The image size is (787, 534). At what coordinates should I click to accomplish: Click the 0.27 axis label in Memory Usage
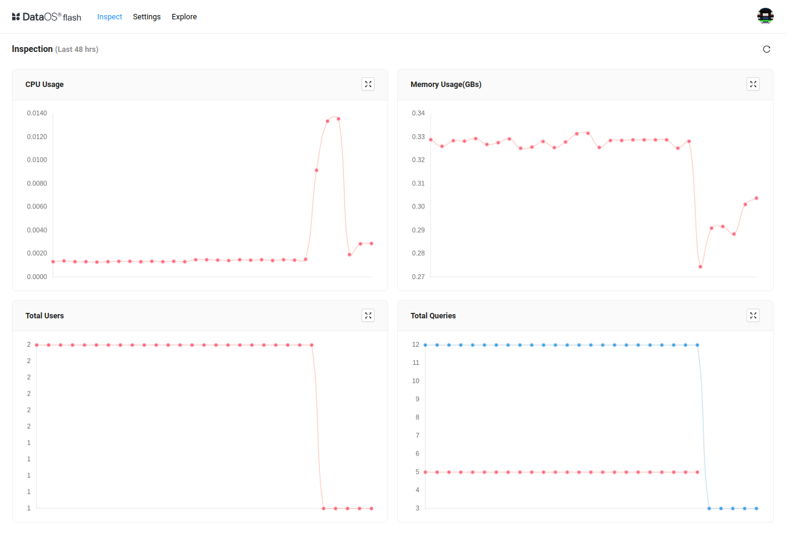tap(418, 277)
